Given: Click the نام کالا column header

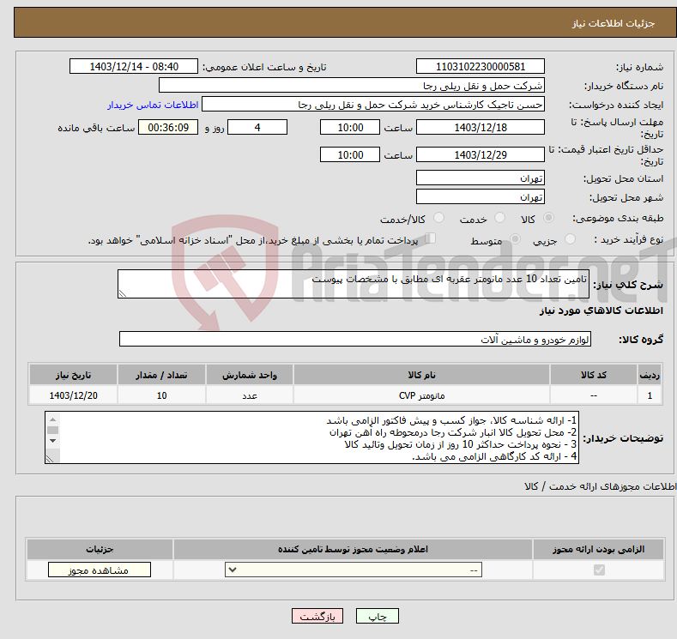Looking at the screenshot, I should pyautogui.click(x=421, y=375).
